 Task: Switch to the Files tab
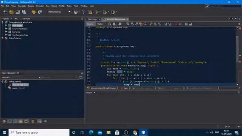pyautogui.click(x=16, y=19)
